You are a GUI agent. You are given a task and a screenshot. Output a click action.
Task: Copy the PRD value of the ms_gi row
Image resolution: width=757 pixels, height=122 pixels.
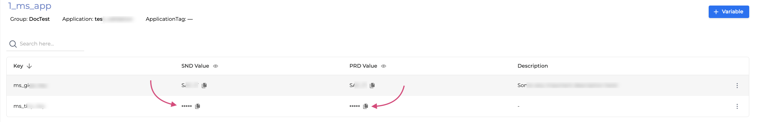372,85
